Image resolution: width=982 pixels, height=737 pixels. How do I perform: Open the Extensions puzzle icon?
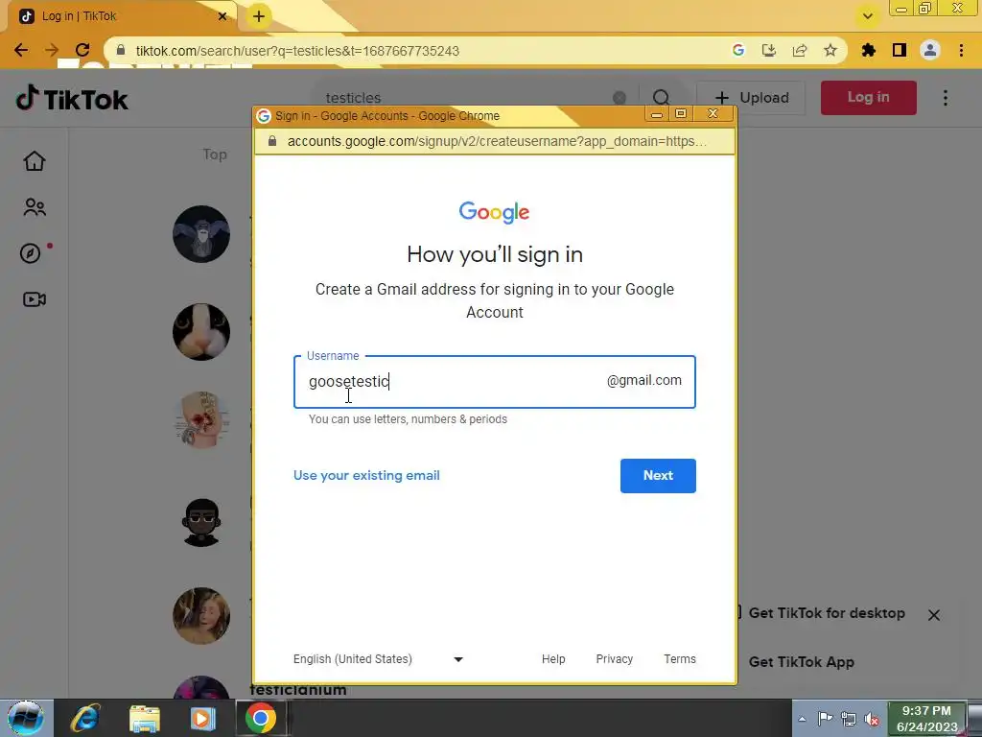point(869,50)
